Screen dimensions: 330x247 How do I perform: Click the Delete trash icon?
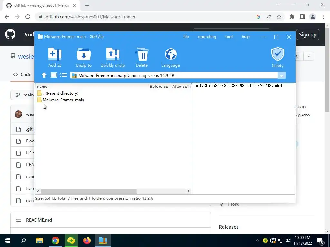[x=142, y=54]
